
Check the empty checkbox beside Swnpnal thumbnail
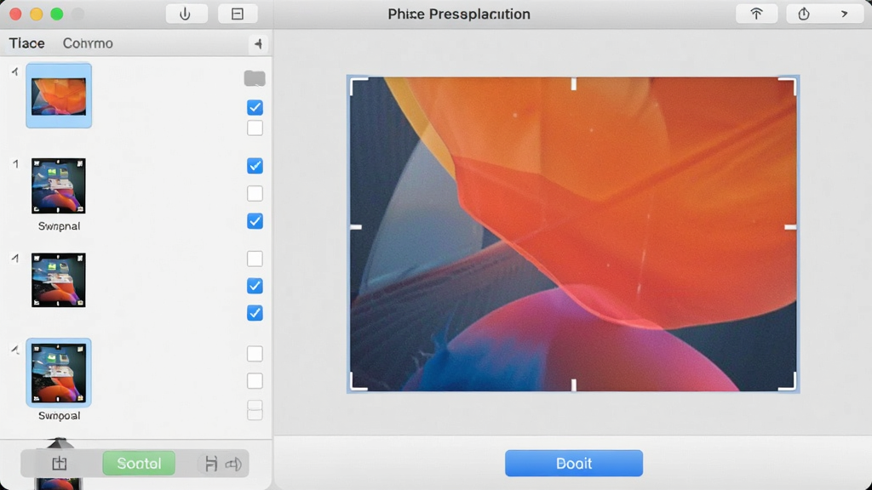pos(255,193)
